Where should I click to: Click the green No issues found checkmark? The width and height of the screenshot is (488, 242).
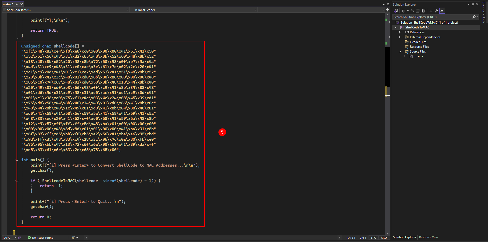click(x=29, y=238)
